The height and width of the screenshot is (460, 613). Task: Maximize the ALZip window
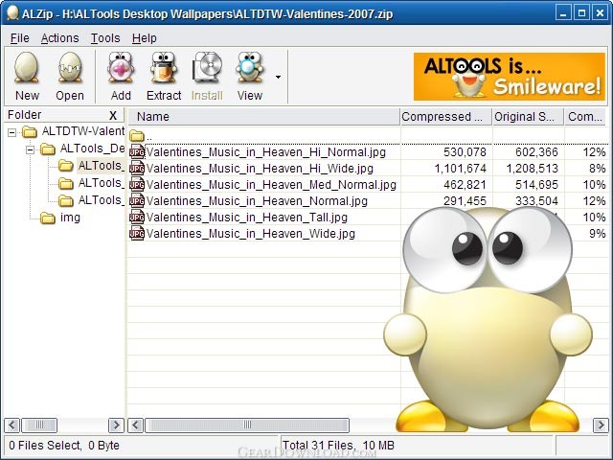point(581,13)
